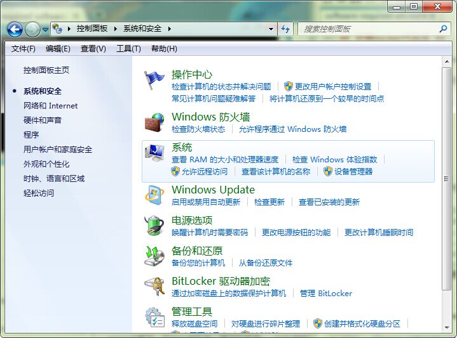Click 更改电源按钮的功能 link
This screenshot has width=457, height=338.
click(296, 232)
